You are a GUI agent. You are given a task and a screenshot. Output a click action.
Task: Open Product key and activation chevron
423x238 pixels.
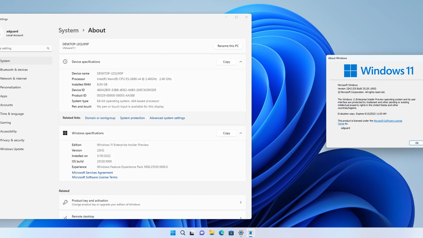coord(241,202)
